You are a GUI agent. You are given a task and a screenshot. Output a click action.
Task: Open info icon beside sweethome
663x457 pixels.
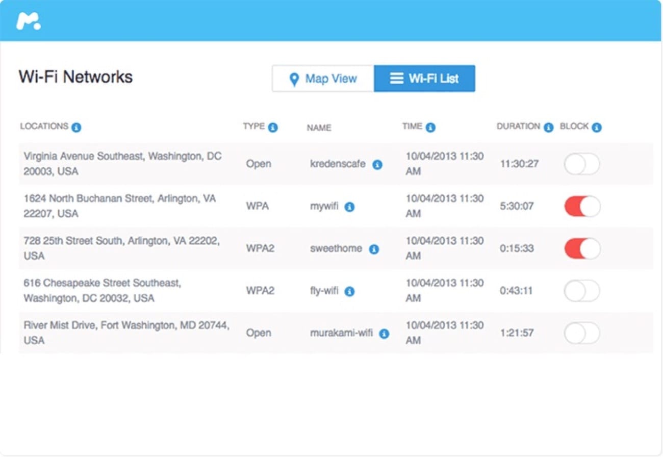[374, 249]
